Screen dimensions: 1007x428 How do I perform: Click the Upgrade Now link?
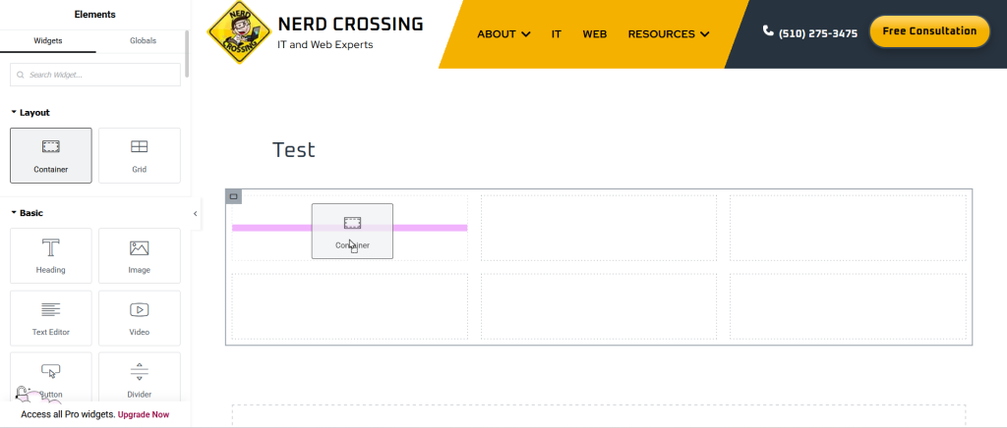point(144,414)
